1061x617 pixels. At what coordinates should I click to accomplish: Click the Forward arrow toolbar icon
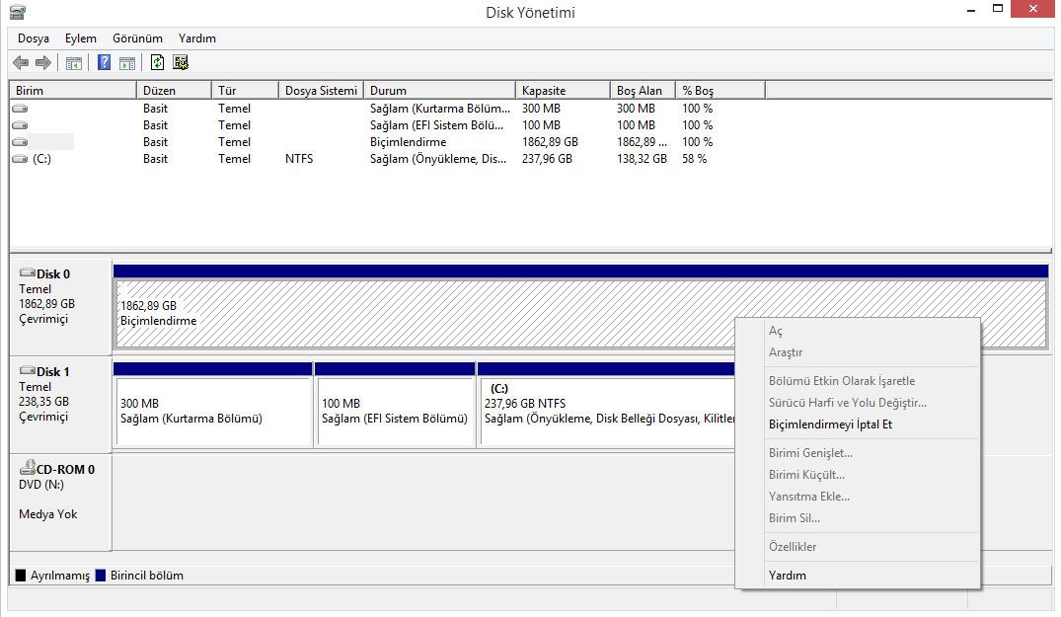coord(43,63)
